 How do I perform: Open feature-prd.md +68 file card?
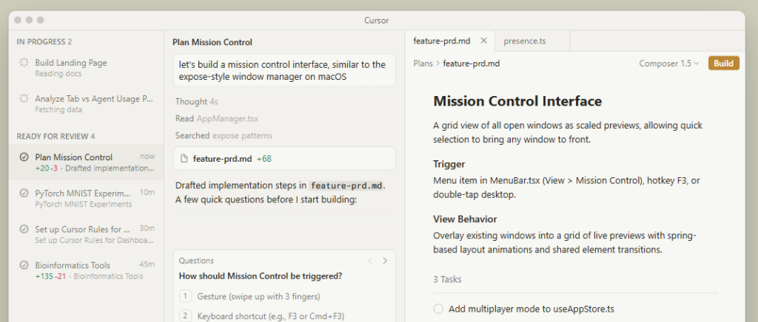pyautogui.click(x=284, y=159)
